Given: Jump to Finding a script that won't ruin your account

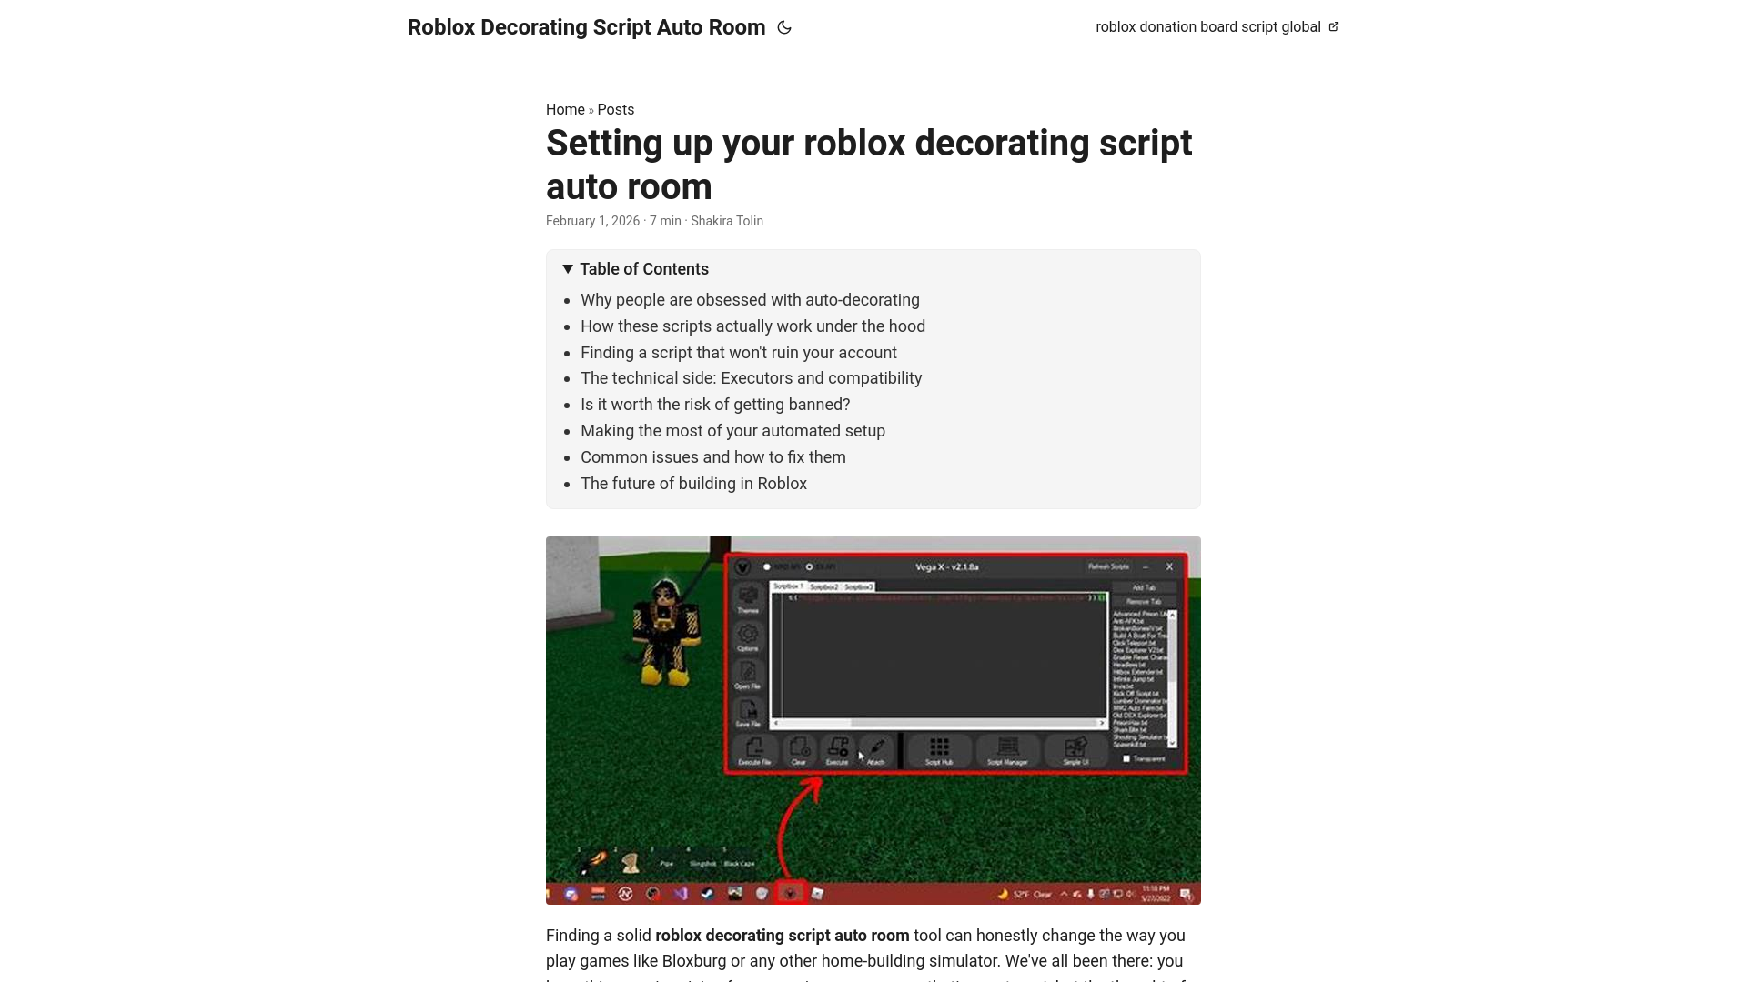Looking at the screenshot, I should pyautogui.click(x=739, y=353).
